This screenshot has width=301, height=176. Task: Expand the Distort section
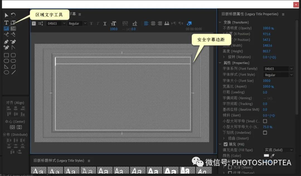(224, 138)
